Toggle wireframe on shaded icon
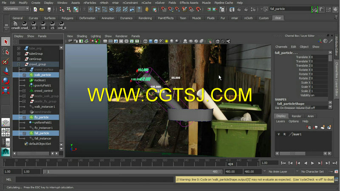The image size is (340, 191). click(156, 41)
